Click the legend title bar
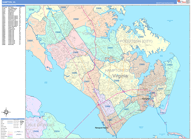The image size is (191, 139). click(13, 119)
